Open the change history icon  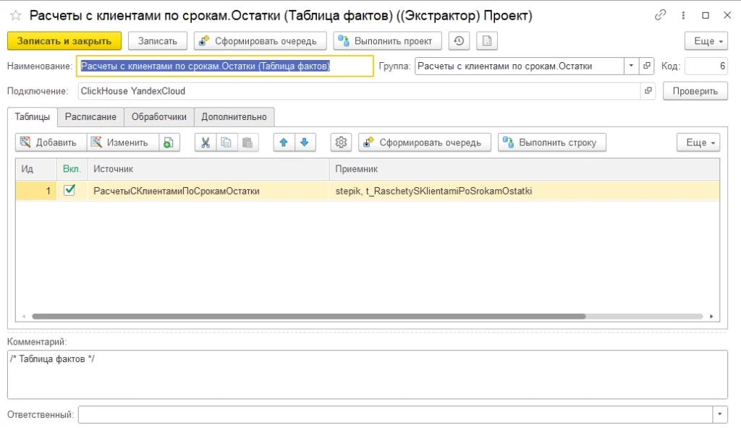tap(458, 40)
